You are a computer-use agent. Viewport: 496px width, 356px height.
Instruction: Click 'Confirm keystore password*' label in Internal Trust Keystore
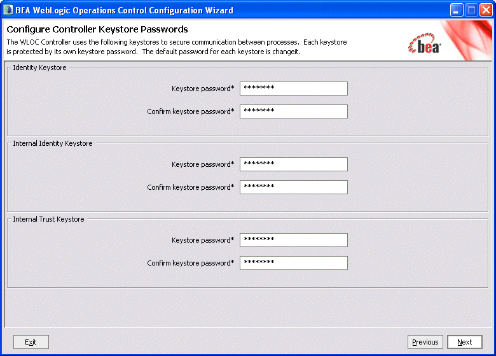click(x=190, y=263)
